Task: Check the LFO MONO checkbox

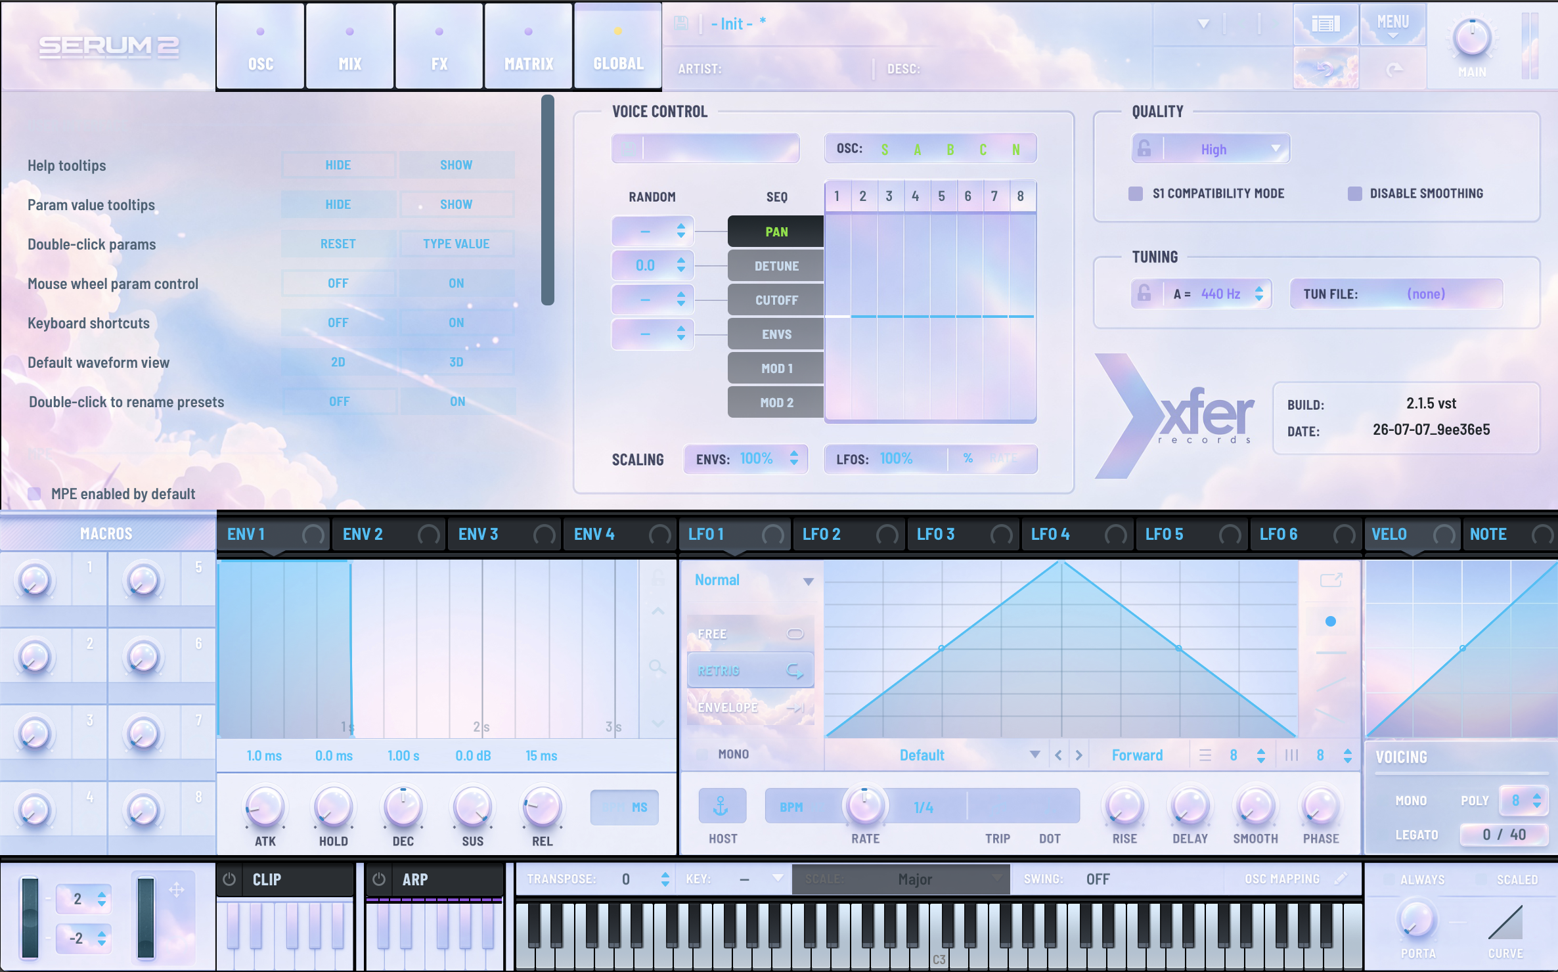Action: point(703,754)
